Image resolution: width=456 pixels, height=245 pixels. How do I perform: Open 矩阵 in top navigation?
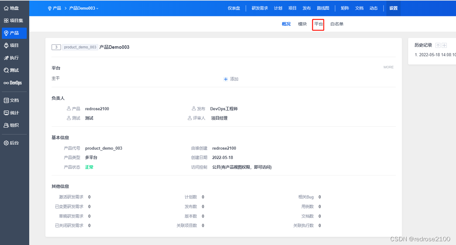click(x=345, y=8)
